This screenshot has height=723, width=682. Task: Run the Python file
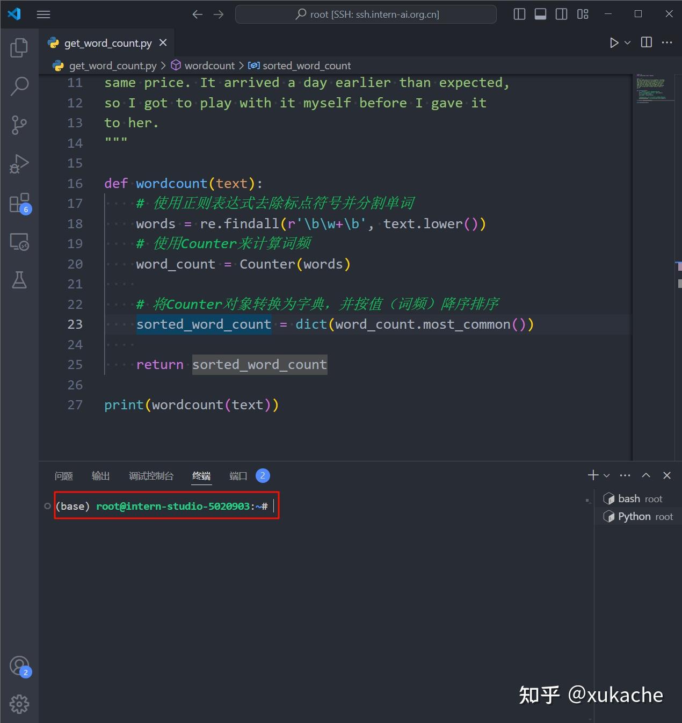coord(614,43)
